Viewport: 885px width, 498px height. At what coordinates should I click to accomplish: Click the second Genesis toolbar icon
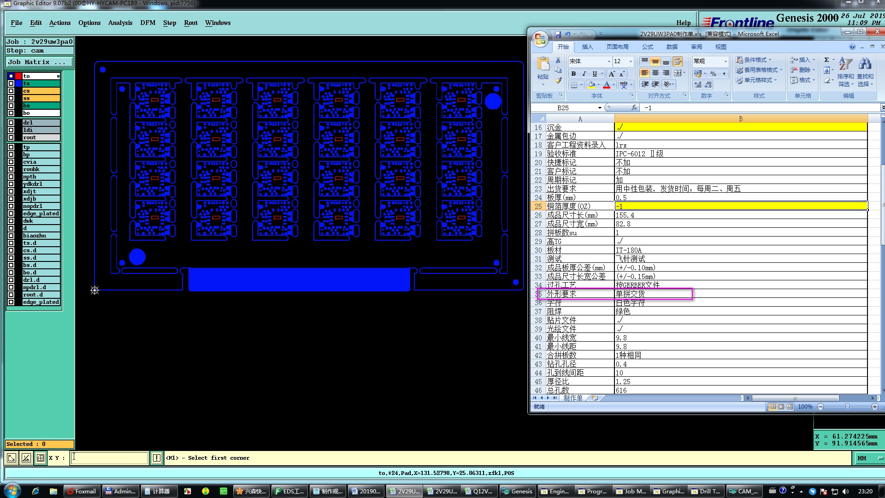coord(26,458)
